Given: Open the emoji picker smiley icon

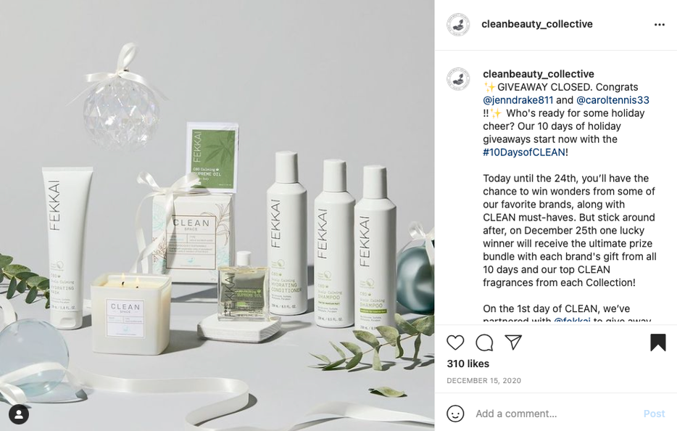Looking at the screenshot, I should tap(455, 414).
